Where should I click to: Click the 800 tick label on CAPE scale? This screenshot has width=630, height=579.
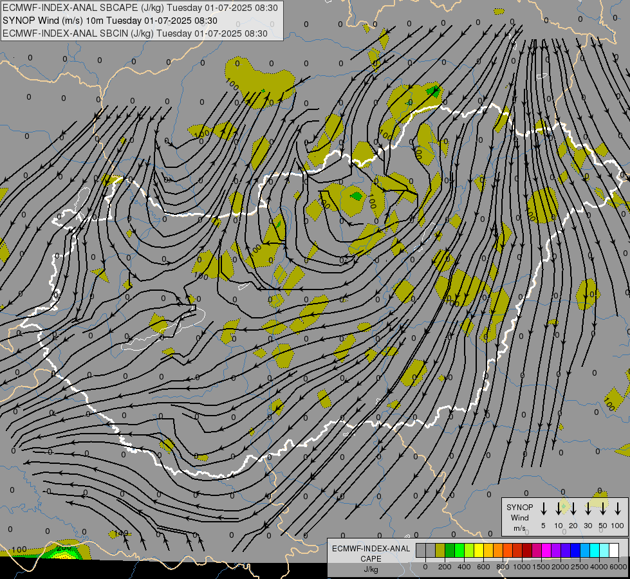tap(503, 567)
